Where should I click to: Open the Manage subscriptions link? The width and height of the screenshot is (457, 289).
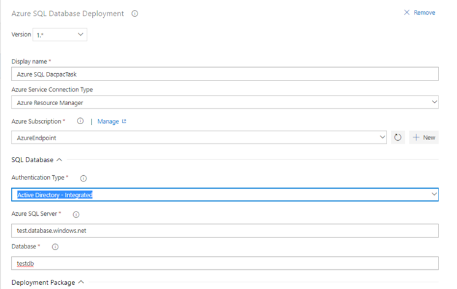(x=108, y=121)
